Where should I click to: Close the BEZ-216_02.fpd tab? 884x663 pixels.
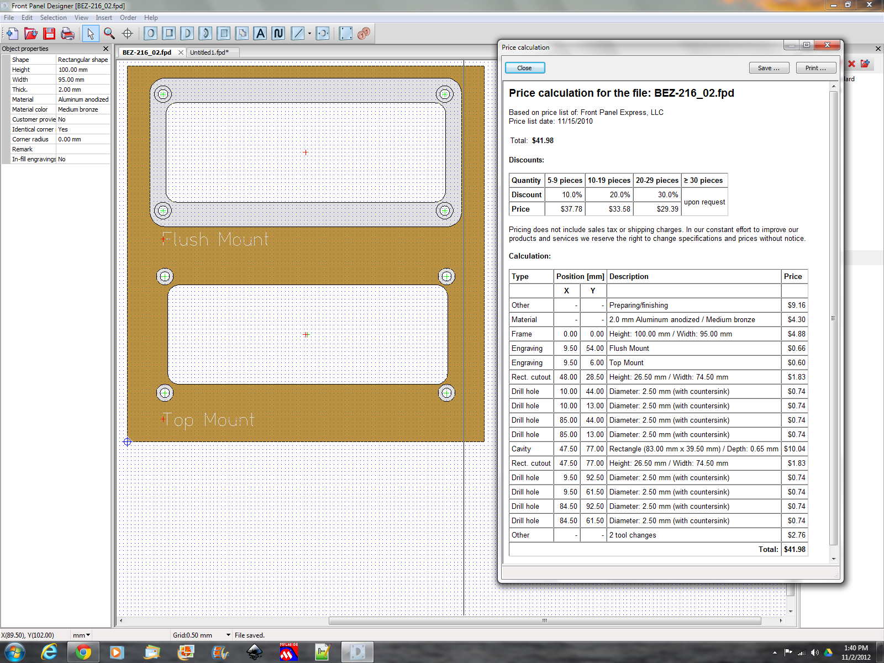(181, 52)
